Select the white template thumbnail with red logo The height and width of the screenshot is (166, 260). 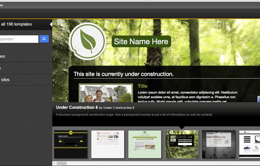(108, 144)
